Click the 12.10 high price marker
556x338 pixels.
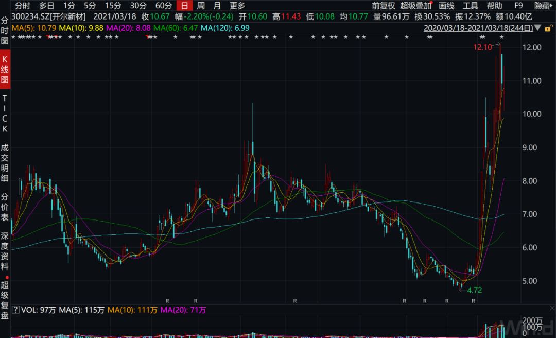click(484, 47)
